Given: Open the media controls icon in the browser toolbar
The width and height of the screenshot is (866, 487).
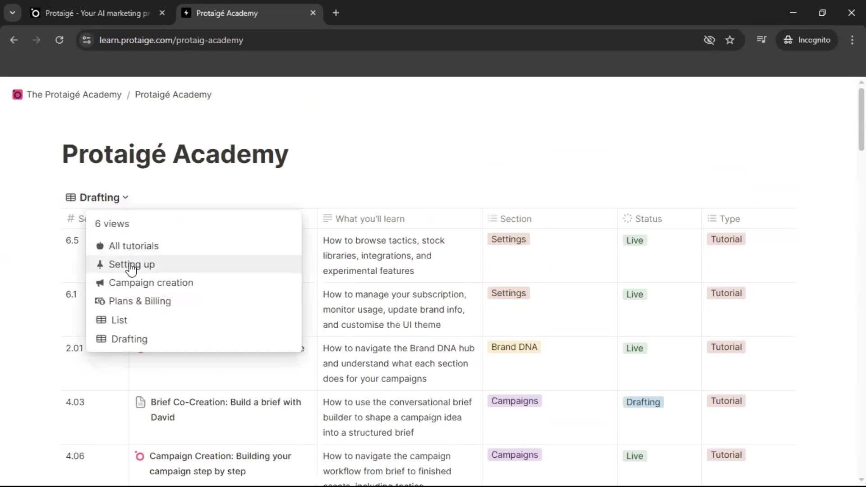Looking at the screenshot, I should click(x=762, y=40).
